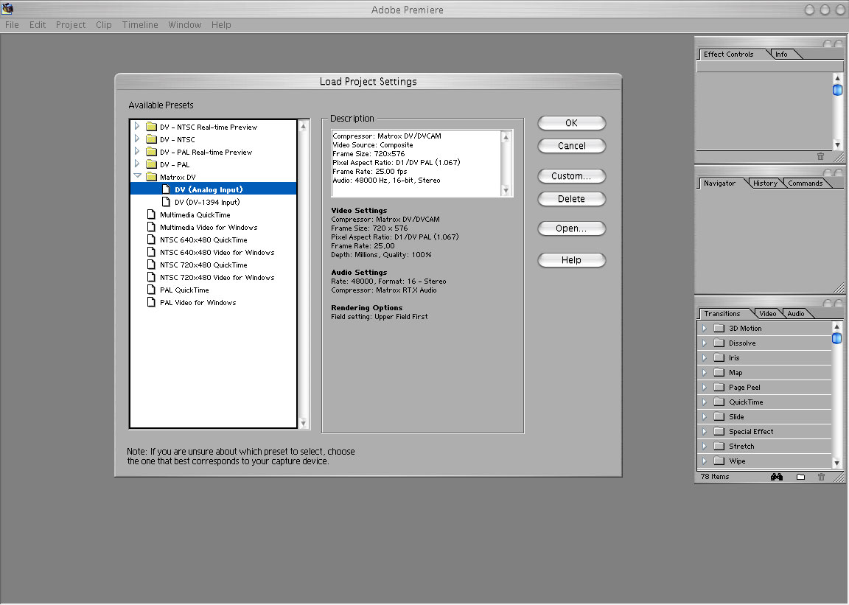Open the File menu
Viewport: 849px width, 605px height.
(12, 25)
